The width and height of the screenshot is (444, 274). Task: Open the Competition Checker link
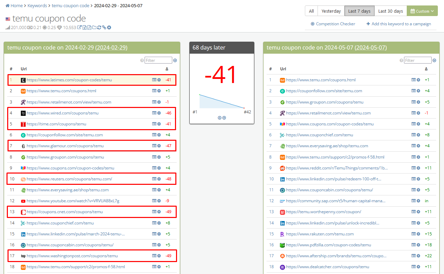pos(333,24)
